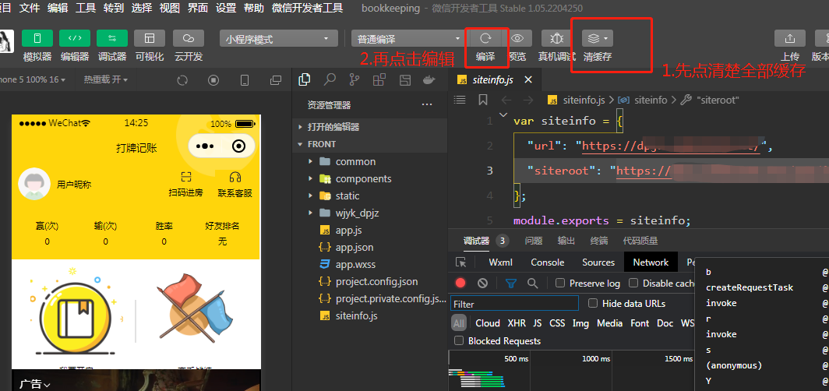Open the Mini Program Mode (小程序模式) dropdown
This screenshot has width=829, height=391.
coord(279,39)
